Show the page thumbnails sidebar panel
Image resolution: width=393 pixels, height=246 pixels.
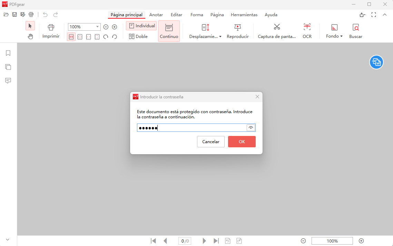coord(8,67)
